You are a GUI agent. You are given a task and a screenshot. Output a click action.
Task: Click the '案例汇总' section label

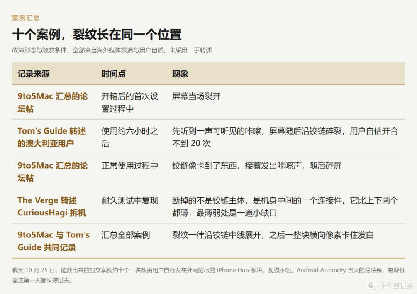pyautogui.click(x=26, y=18)
